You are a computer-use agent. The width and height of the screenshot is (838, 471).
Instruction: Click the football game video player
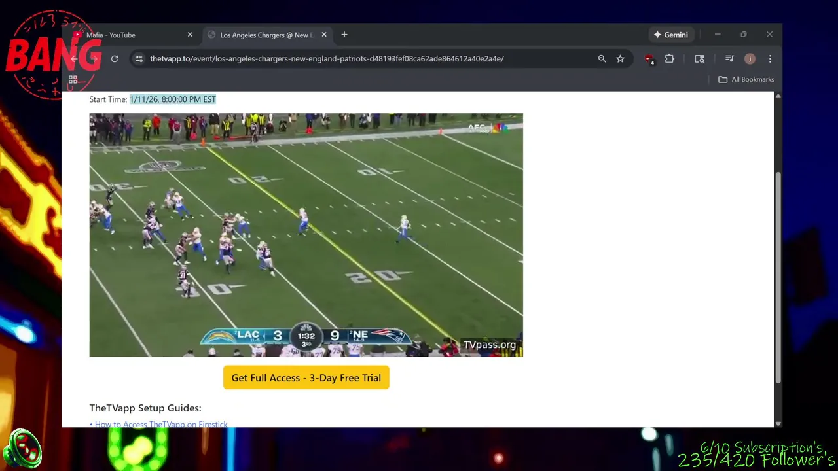pyautogui.click(x=306, y=235)
